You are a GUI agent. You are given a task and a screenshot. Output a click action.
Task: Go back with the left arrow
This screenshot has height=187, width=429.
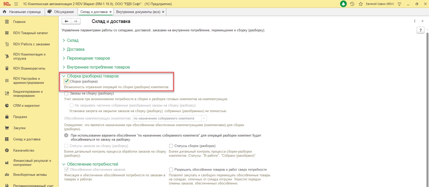(66, 21)
